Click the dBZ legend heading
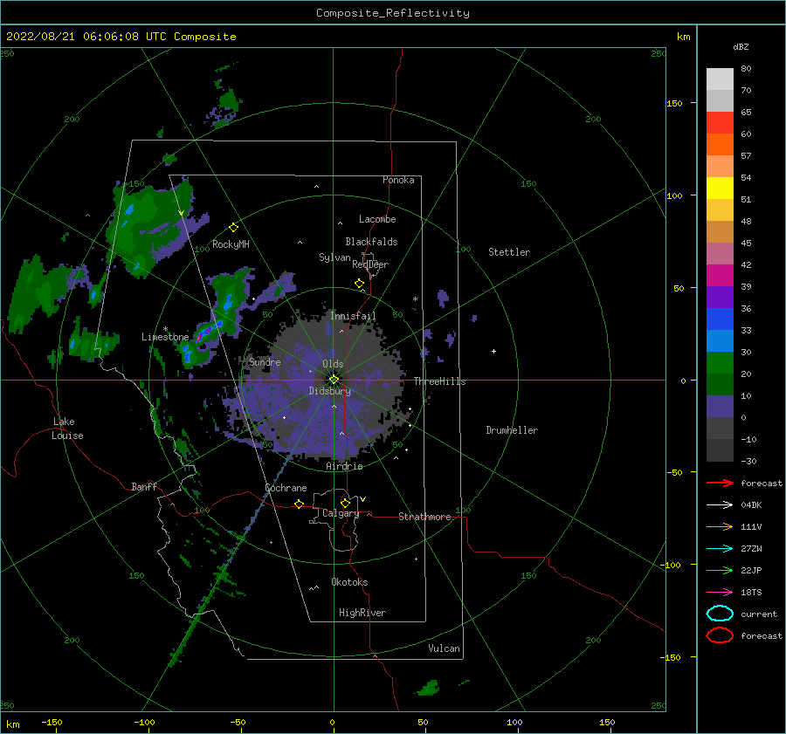786x734 pixels. (741, 46)
